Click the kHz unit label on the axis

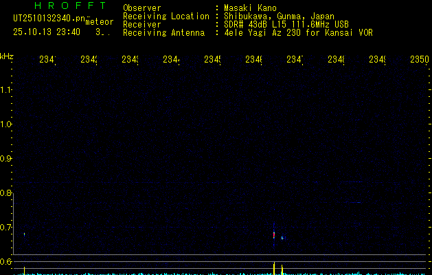[x=7, y=55]
